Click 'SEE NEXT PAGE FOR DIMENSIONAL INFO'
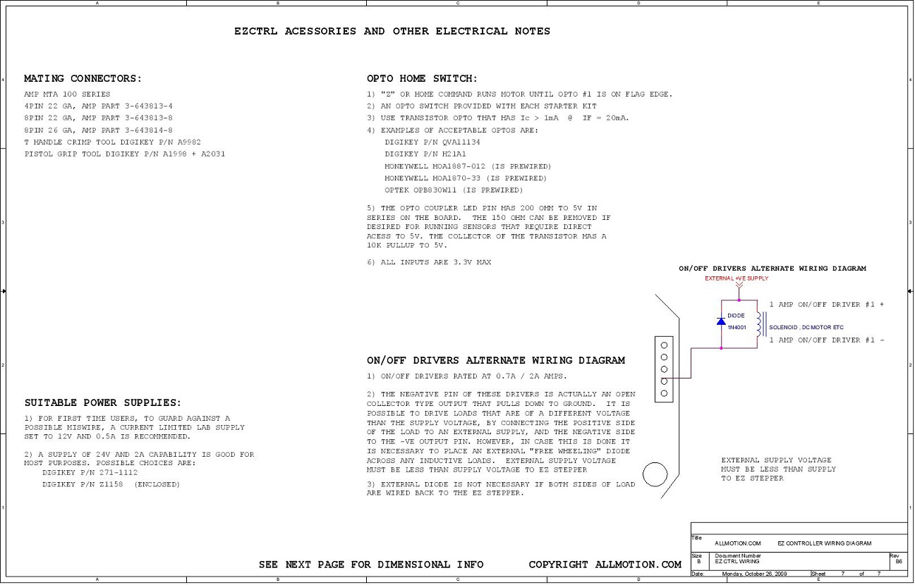Image resolution: width=915 pixels, height=585 pixels. (371, 565)
